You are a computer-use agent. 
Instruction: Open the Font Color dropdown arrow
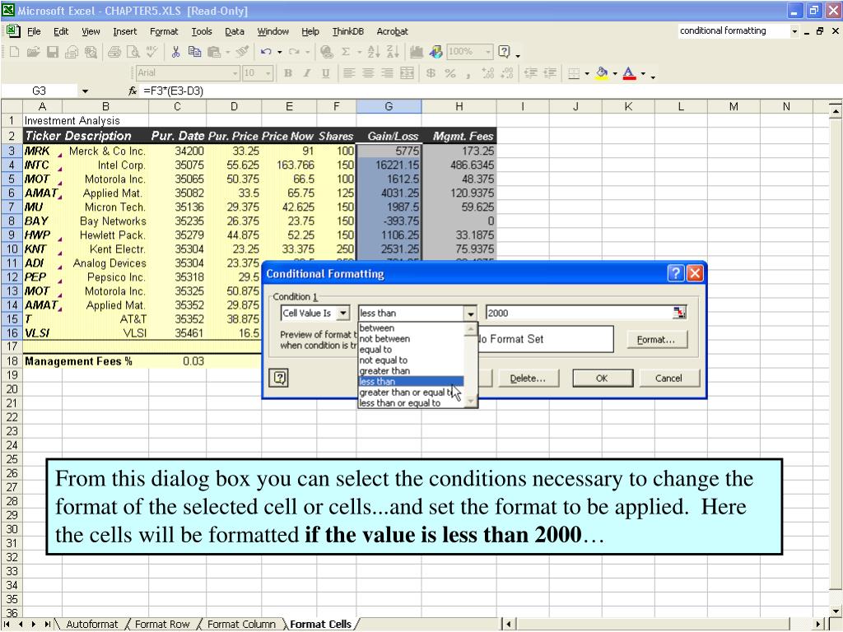[x=642, y=73]
